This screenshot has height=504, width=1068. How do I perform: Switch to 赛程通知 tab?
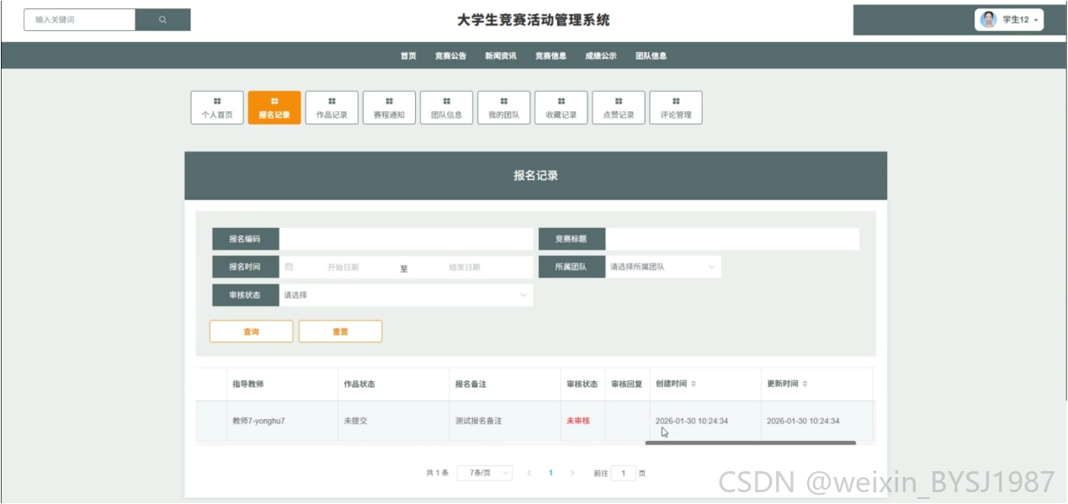coord(389,108)
